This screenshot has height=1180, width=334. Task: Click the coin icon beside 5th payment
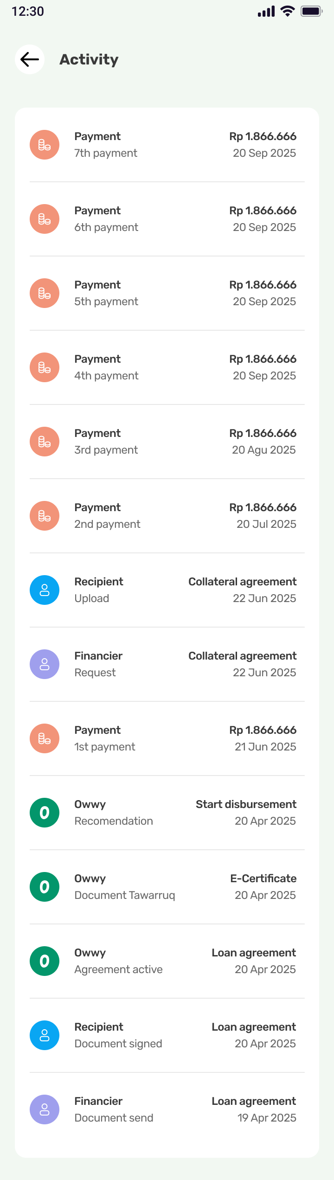45,293
